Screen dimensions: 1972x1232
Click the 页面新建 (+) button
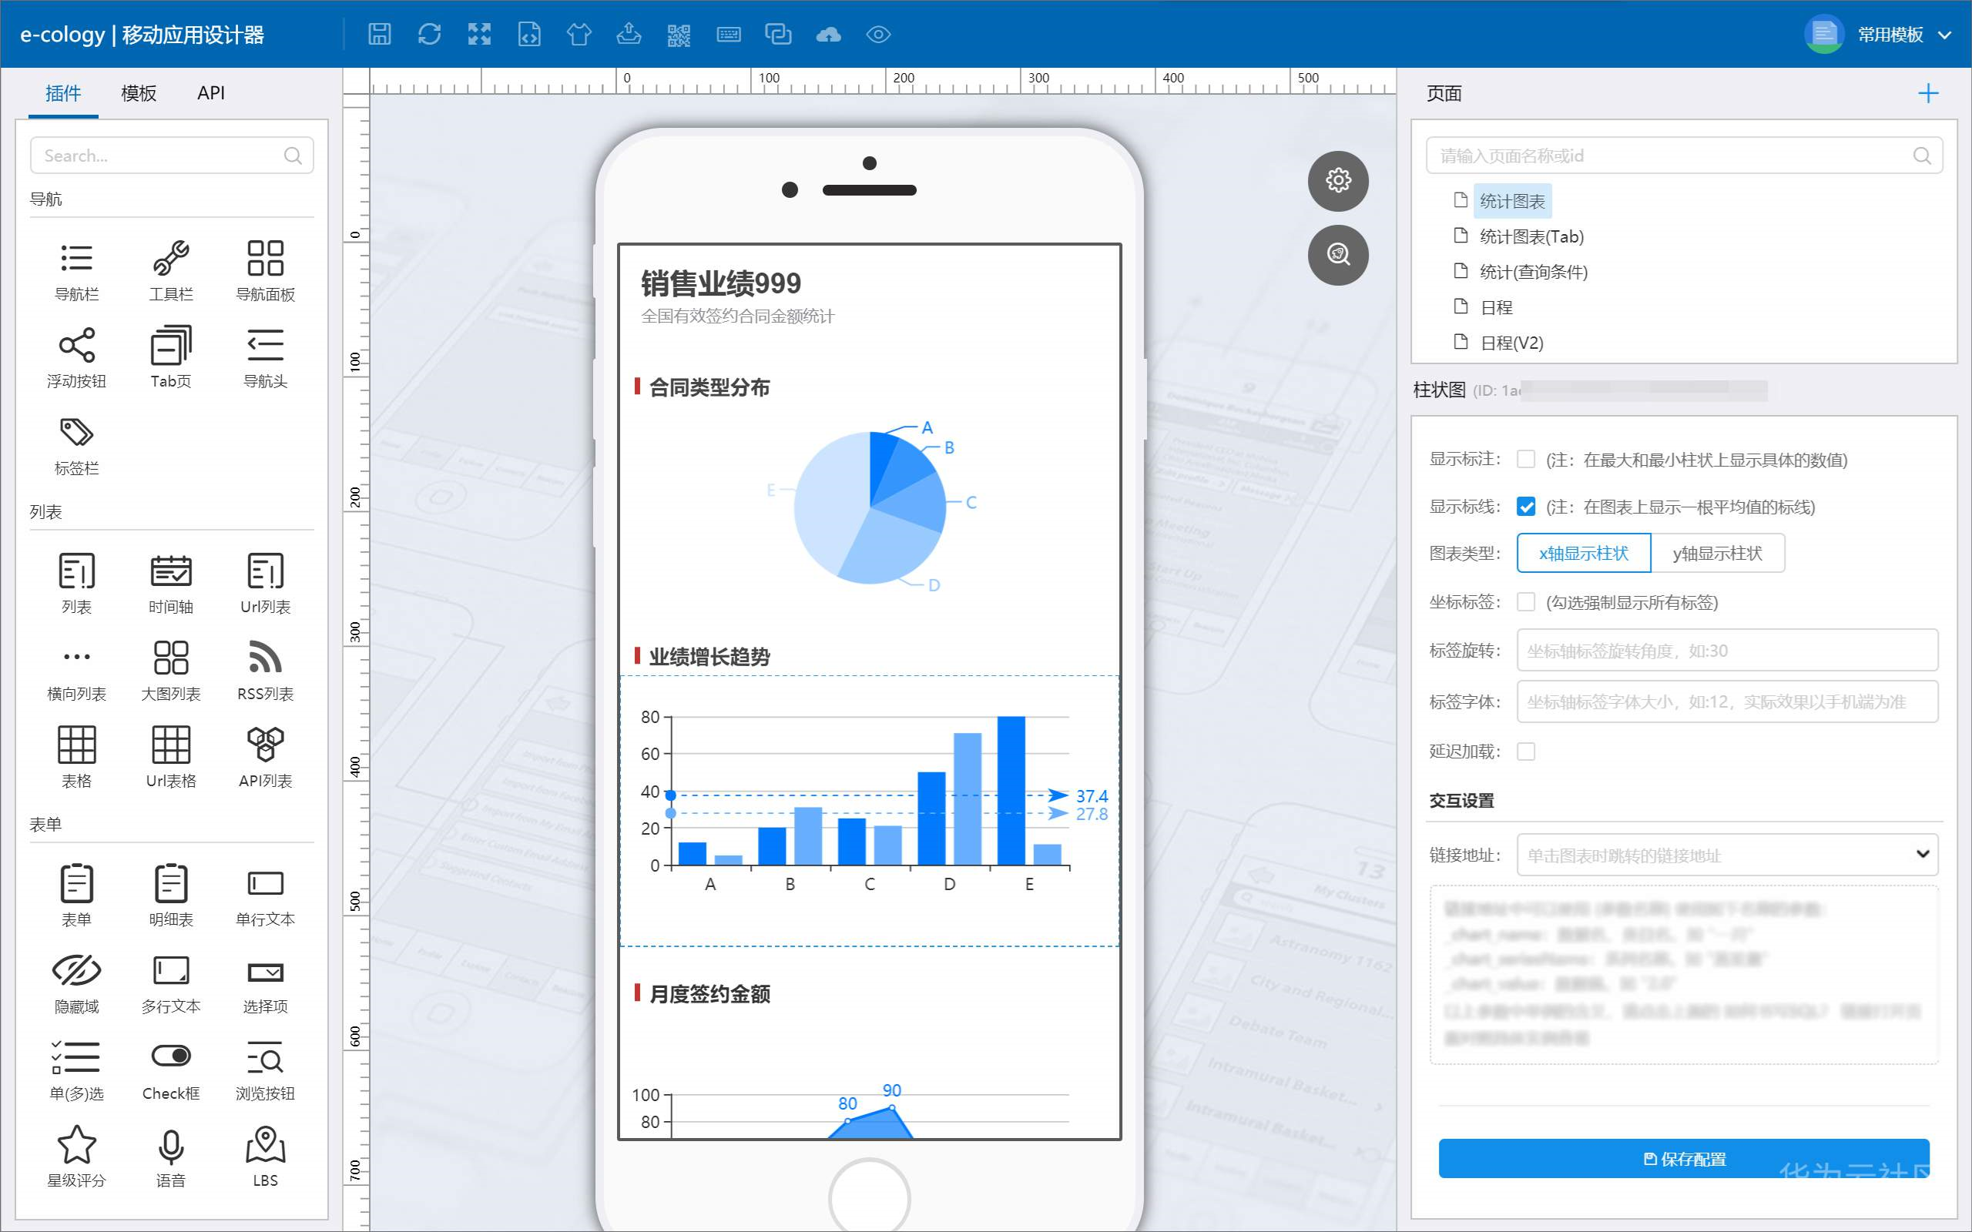point(1928,92)
